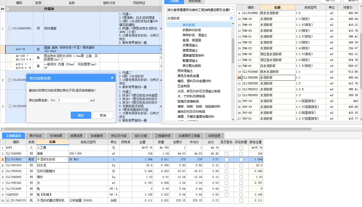Click the material category tree vertical scrollbar thumb
362x207 pixels.
[233, 51]
